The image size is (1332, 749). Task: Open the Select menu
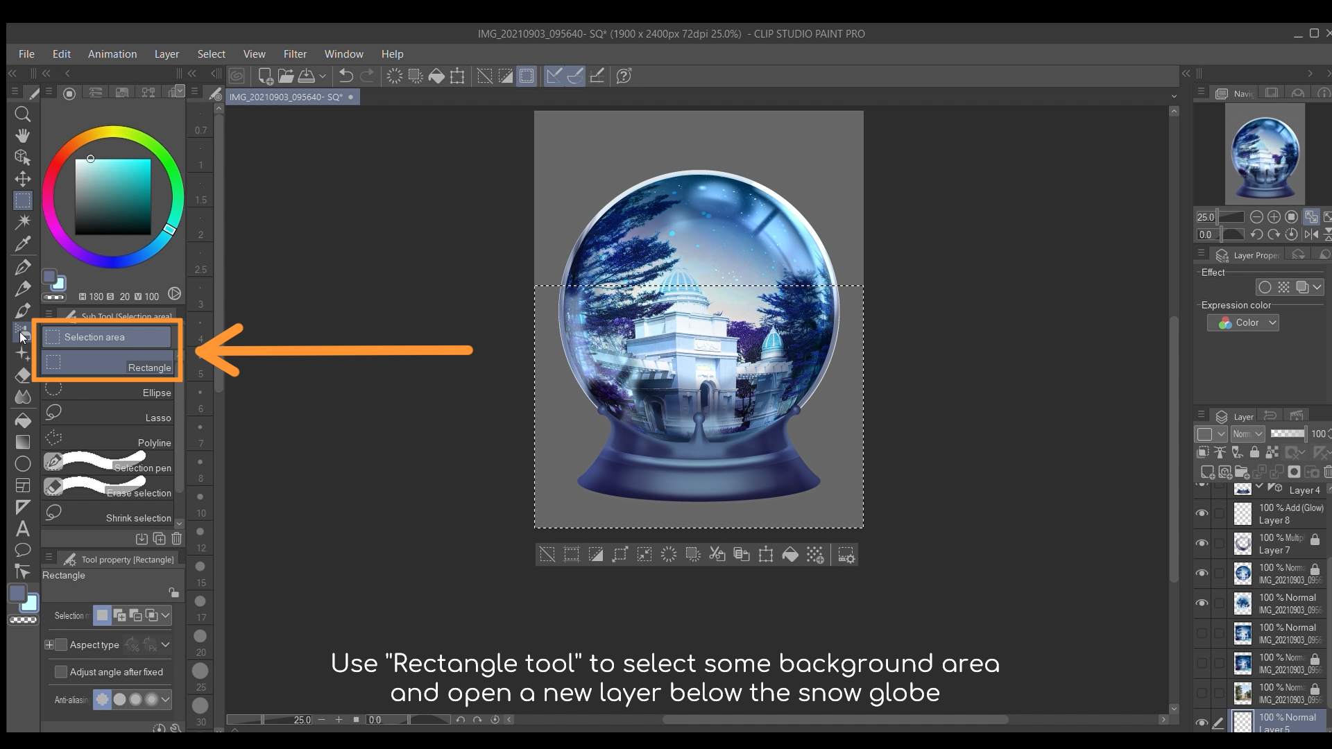[211, 54]
